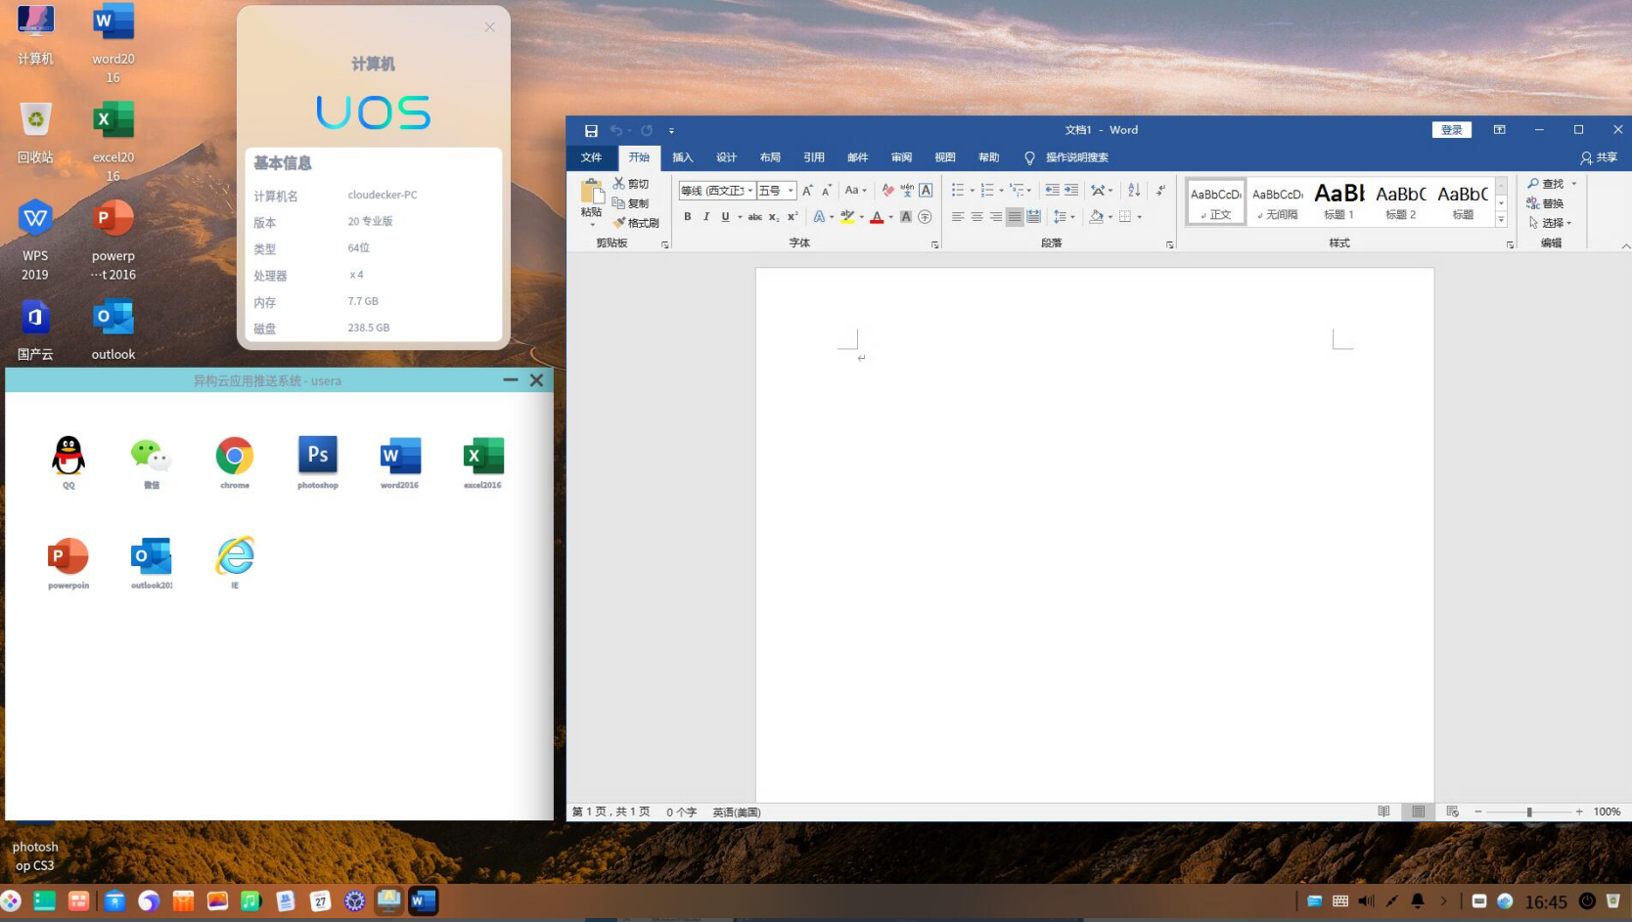Expand the styles gallery more arrow
The width and height of the screenshot is (1632, 922).
coord(1501,220)
